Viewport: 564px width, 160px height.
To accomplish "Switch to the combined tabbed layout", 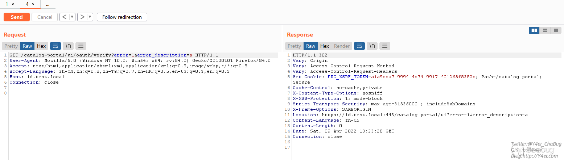I will (556, 30).
